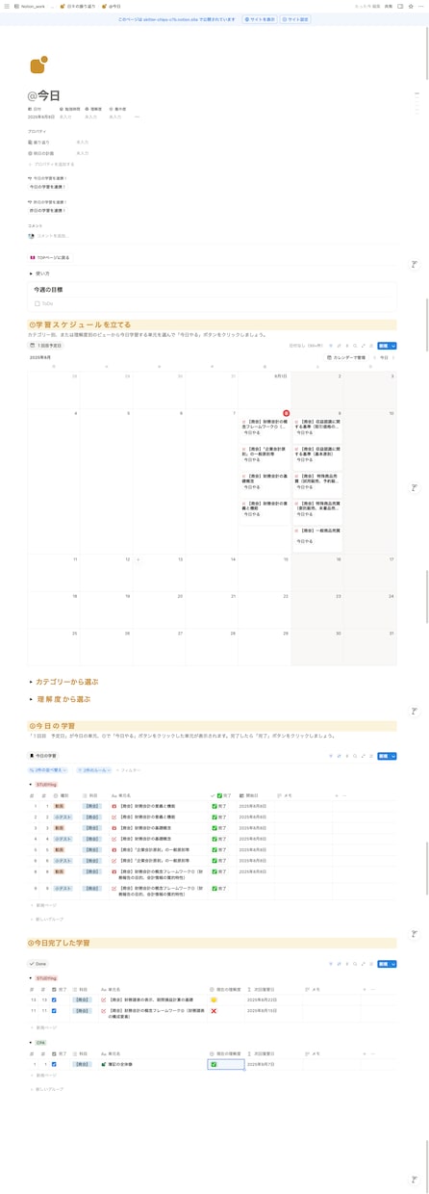The height and width of the screenshot is (1194, 429).
Task: Select the Done view tab
Action: click(x=38, y=964)
